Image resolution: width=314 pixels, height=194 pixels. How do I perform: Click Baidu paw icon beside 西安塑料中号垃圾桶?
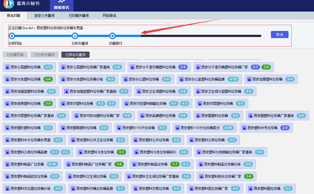[x=244, y=128]
